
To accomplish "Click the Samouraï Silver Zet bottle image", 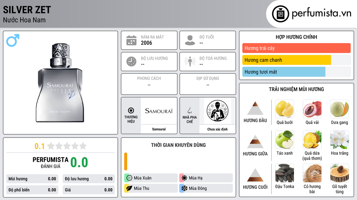I will pyautogui.click(x=60, y=83).
